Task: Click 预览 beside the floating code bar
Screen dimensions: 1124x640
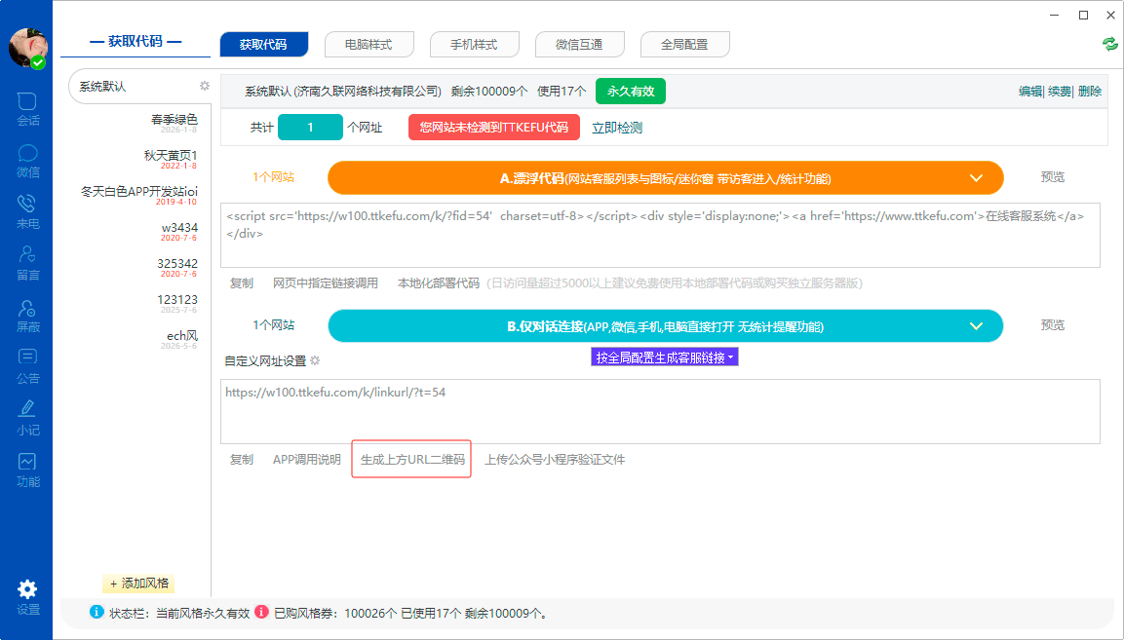Action: 1053,177
